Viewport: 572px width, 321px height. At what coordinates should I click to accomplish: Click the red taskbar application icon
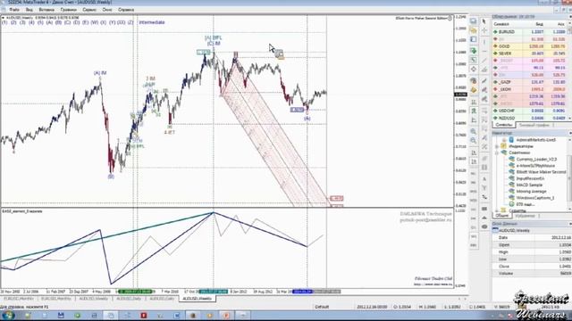click(144, 315)
